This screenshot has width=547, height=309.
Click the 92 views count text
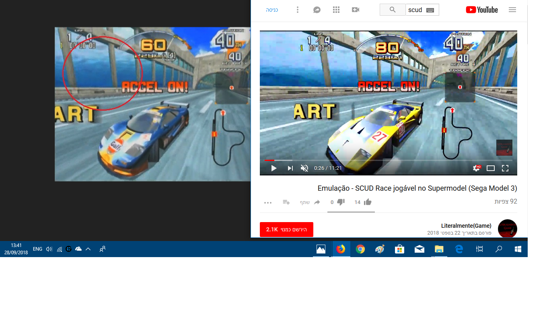click(x=506, y=202)
